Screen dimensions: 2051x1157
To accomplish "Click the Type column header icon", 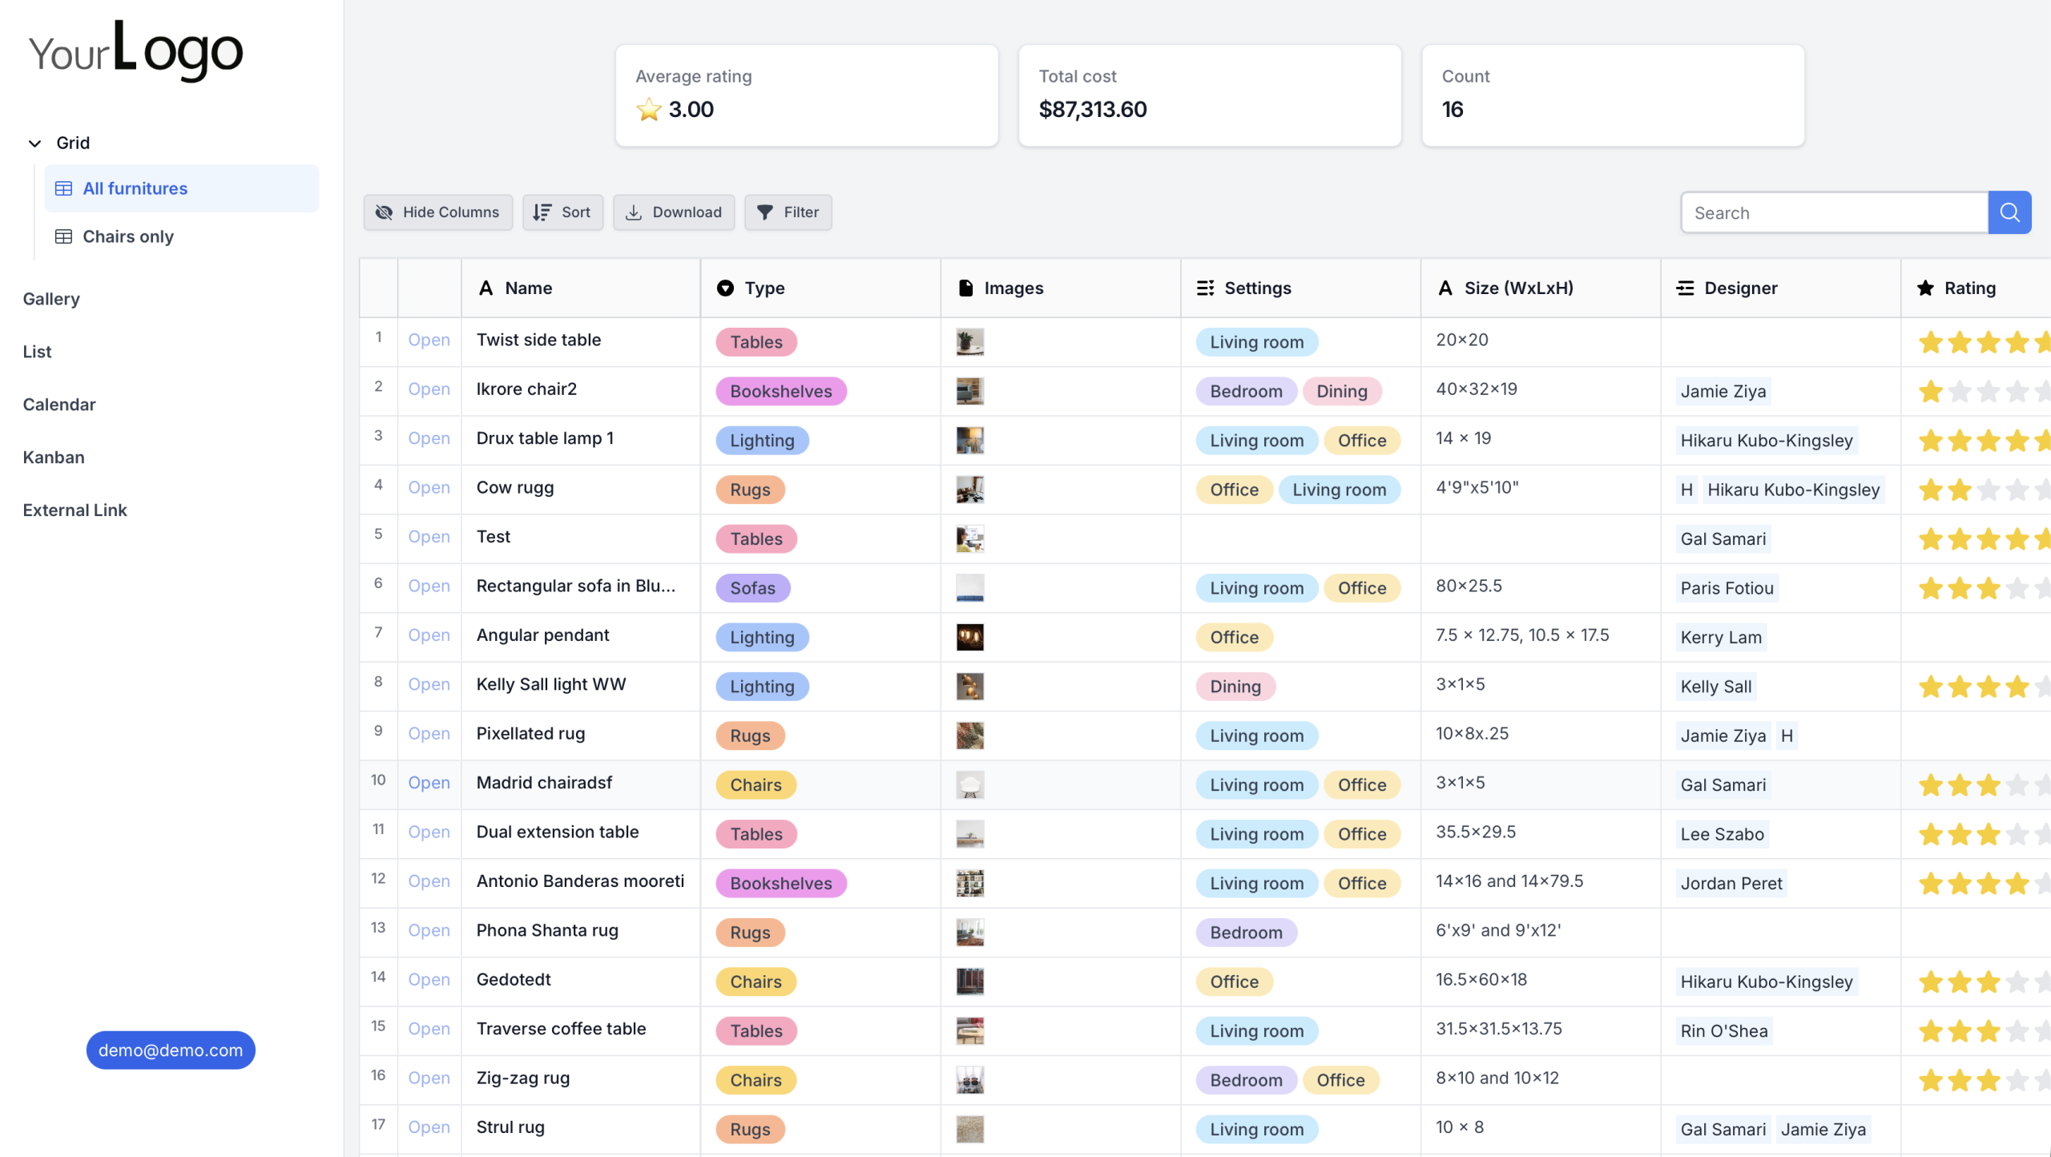I will pos(725,288).
